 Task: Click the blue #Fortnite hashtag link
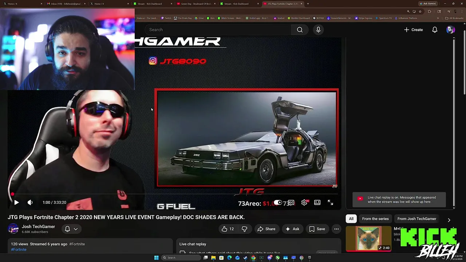pos(19,250)
